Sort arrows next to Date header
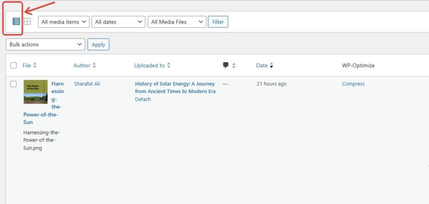The image size is (429, 204). point(271,65)
